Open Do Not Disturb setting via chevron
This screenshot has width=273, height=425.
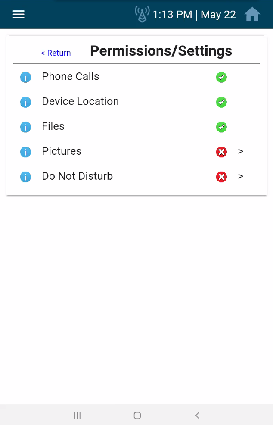241,176
